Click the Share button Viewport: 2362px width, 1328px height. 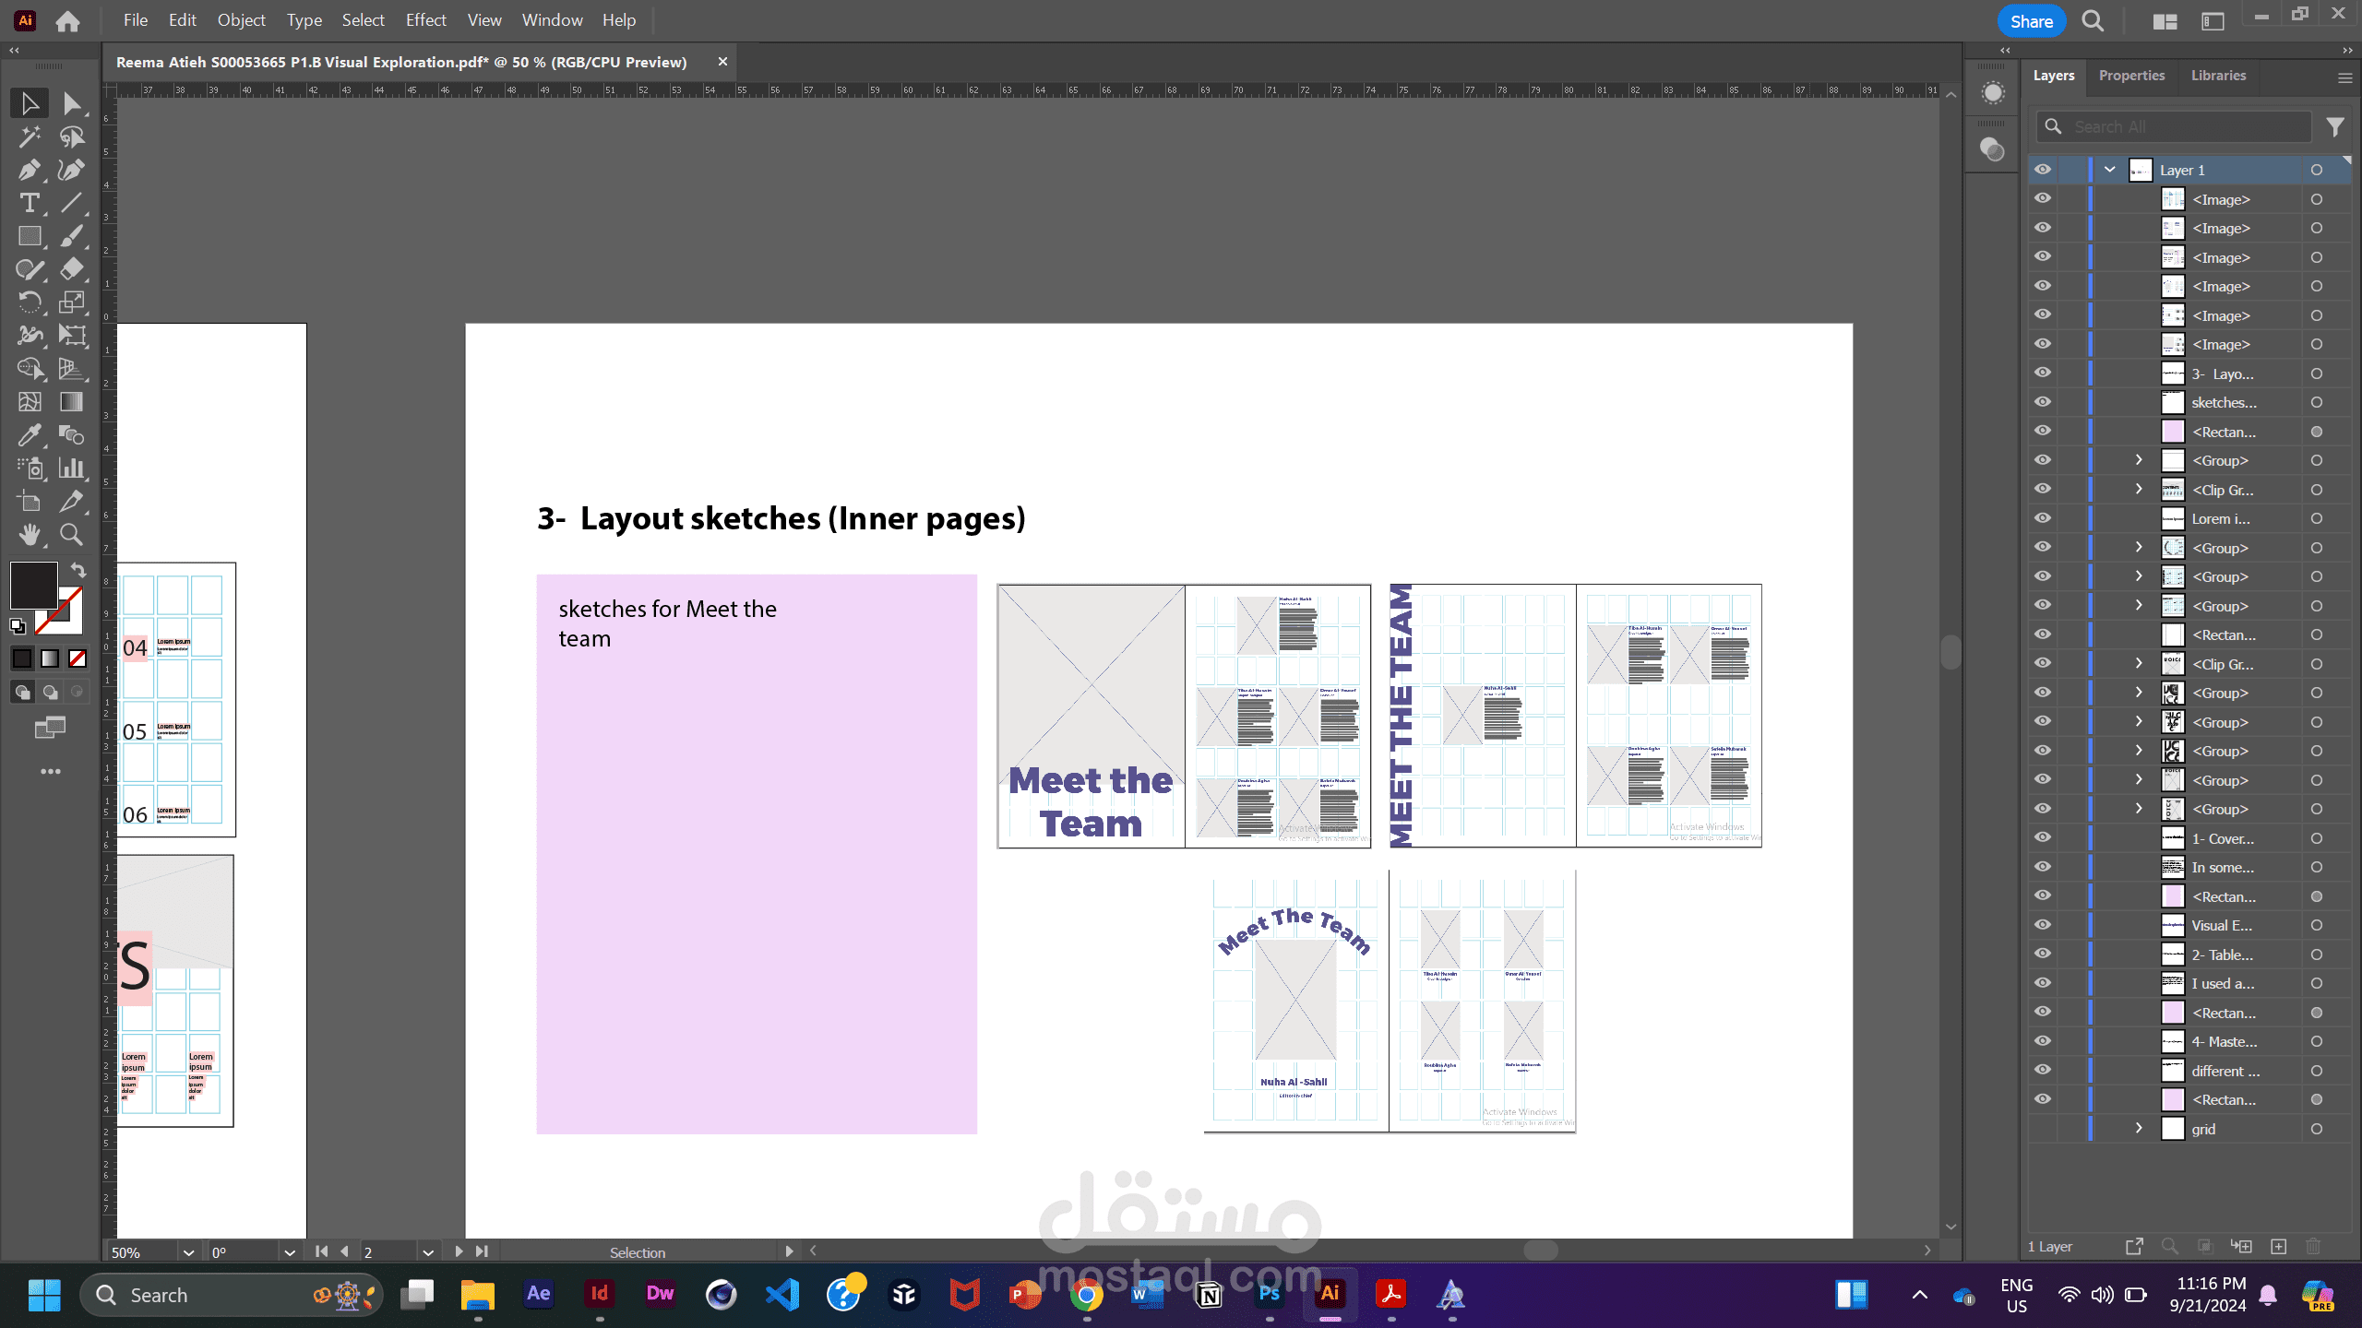(x=2031, y=21)
